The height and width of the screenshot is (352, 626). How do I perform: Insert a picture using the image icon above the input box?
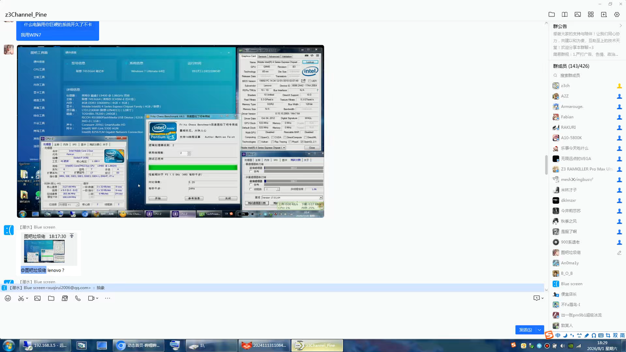[x=37, y=298]
